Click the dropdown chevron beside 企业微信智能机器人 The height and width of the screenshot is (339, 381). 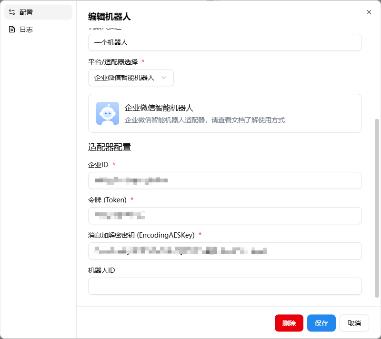pos(164,78)
